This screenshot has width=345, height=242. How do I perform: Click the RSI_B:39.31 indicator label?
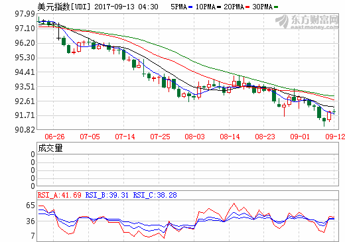click(107, 195)
